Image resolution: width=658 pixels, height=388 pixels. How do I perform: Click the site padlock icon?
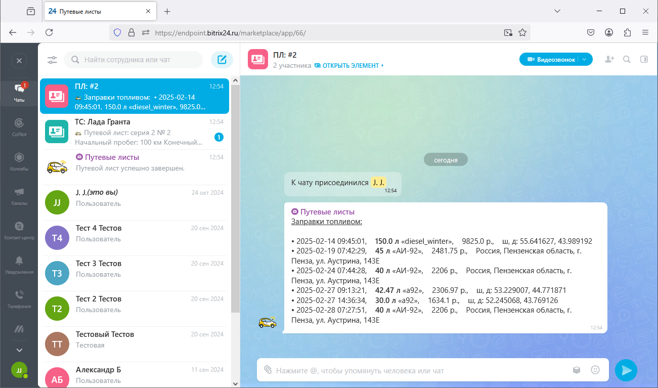click(x=131, y=32)
